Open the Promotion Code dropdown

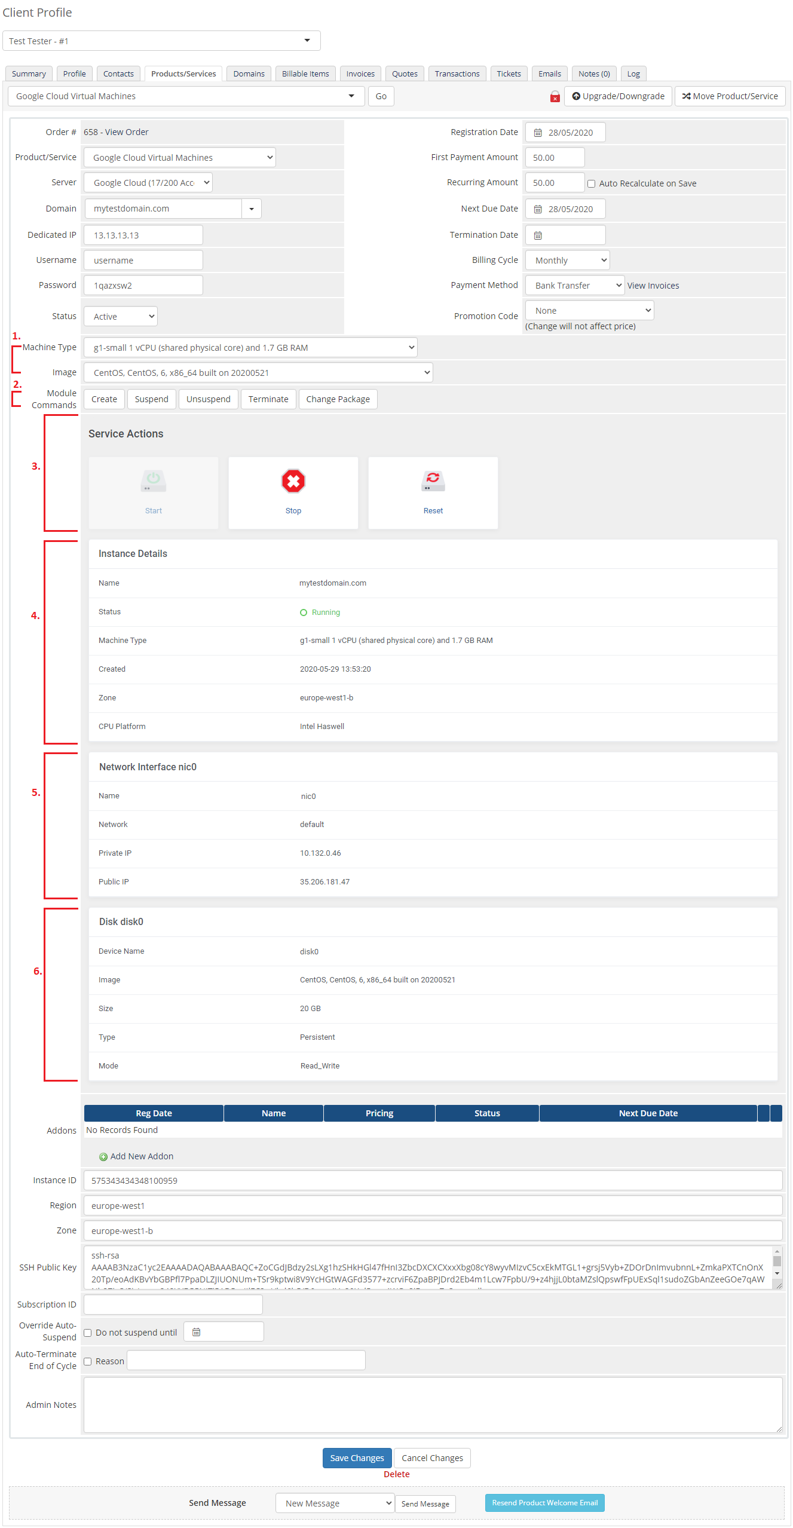pos(590,311)
